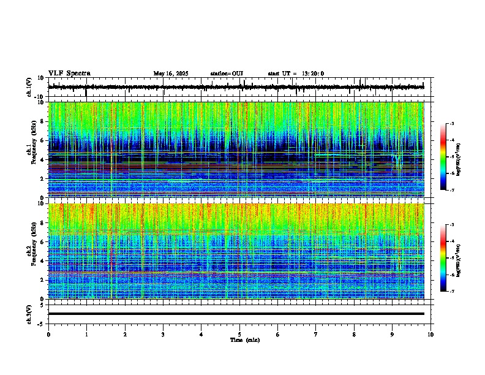Image resolution: width=485 pixels, height=375 pixels.
Task: Select the date text "May 16, 2025"
Action: tap(171, 74)
